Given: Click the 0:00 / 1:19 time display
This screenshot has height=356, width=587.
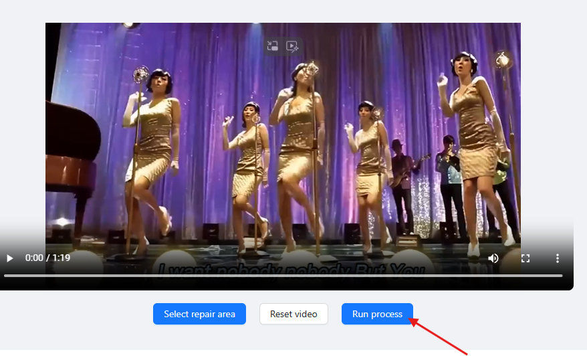Looking at the screenshot, I should tap(47, 258).
